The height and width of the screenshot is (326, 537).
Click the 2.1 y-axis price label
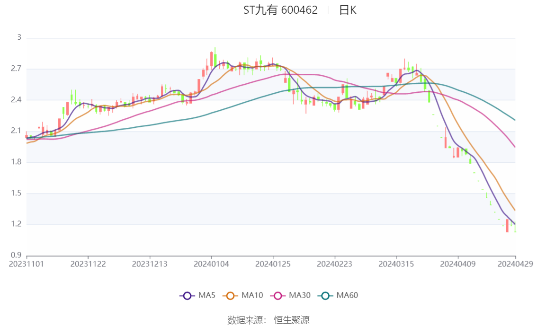[x=16, y=131]
